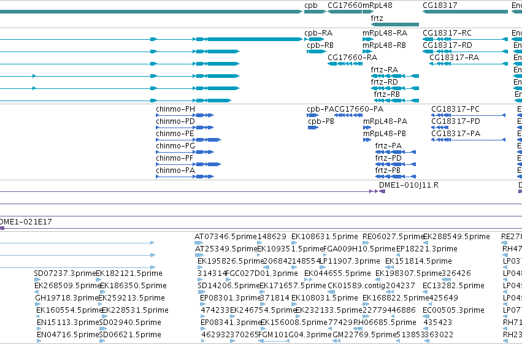Select the frtz-PB protein feature
The width and height of the screenshot is (522, 344).
click(x=396, y=177)
